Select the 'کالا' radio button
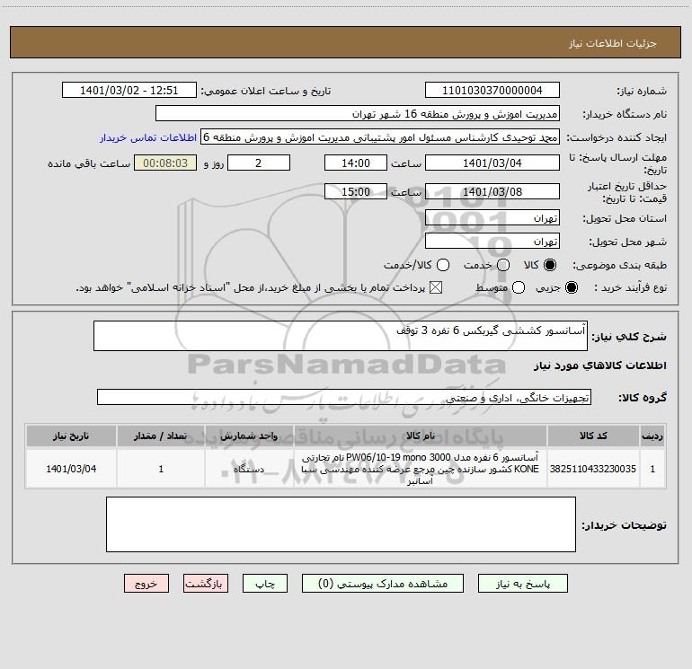This screenshot has width=692, height=669. [550, 265]
